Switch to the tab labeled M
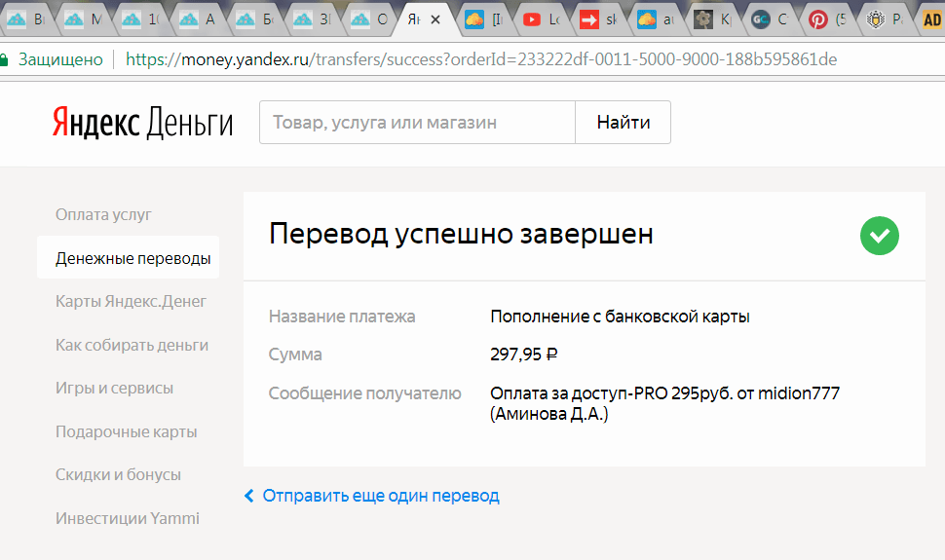 tap(83, 19)
